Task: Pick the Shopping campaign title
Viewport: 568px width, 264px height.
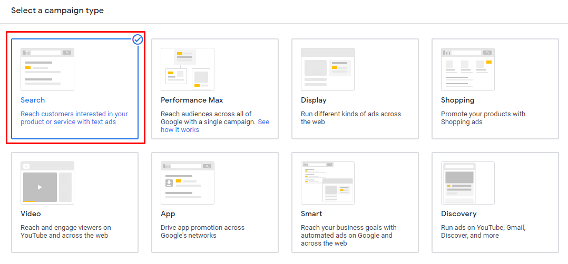Action: [x=458, y=100]
